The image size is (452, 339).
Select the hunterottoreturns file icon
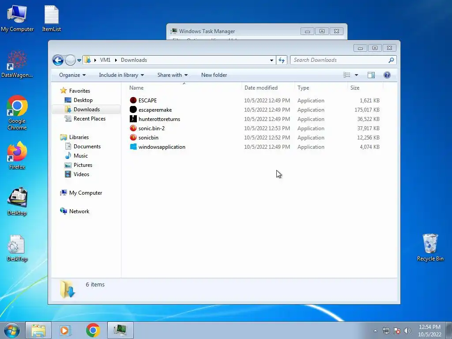133,119
